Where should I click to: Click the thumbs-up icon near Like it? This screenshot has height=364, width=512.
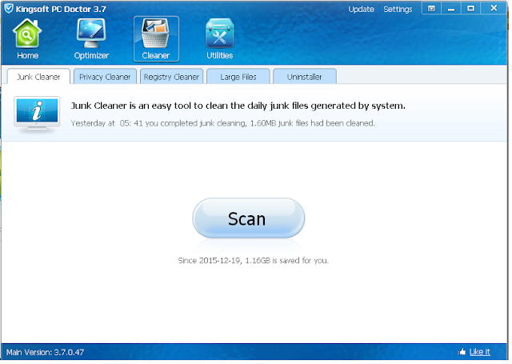462,352
